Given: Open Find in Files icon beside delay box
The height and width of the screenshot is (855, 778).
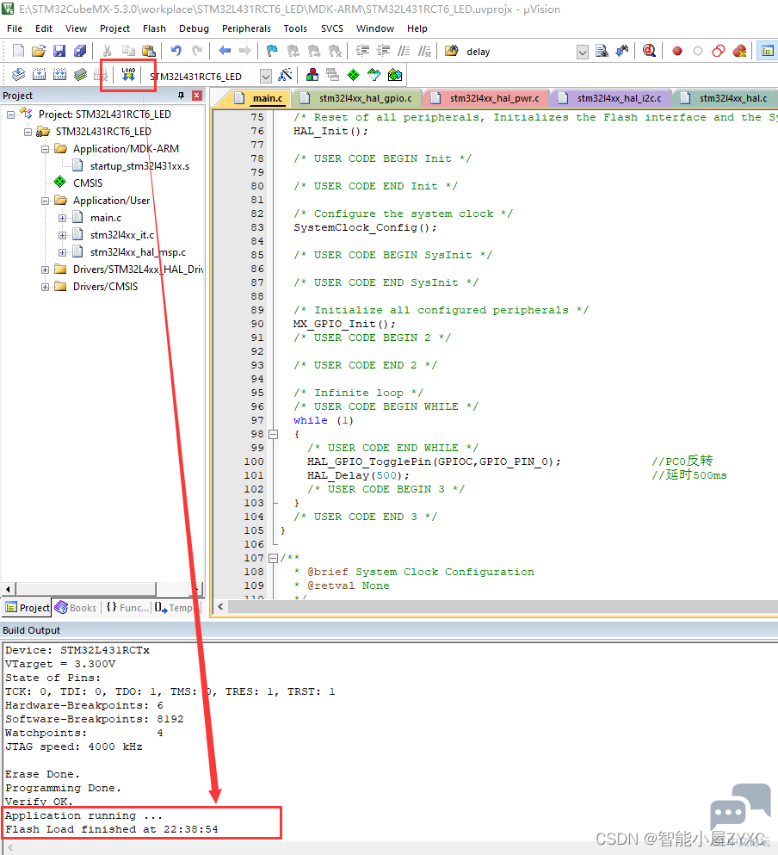Looking at the screenshot, I should point(452,51).
